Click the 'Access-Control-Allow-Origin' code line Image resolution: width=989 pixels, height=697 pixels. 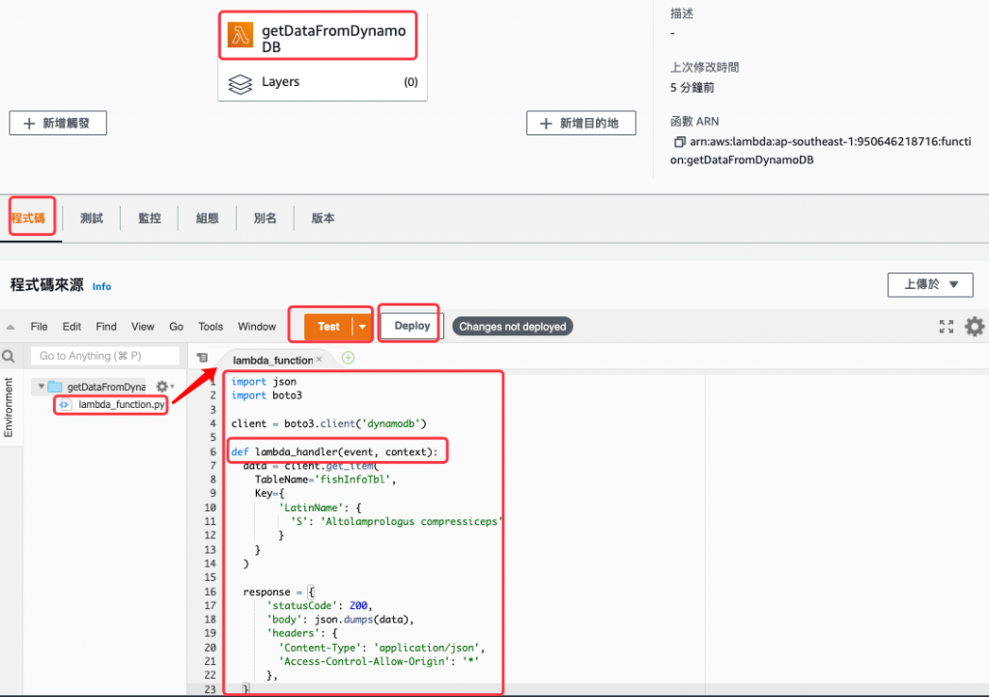coord(379,661)
